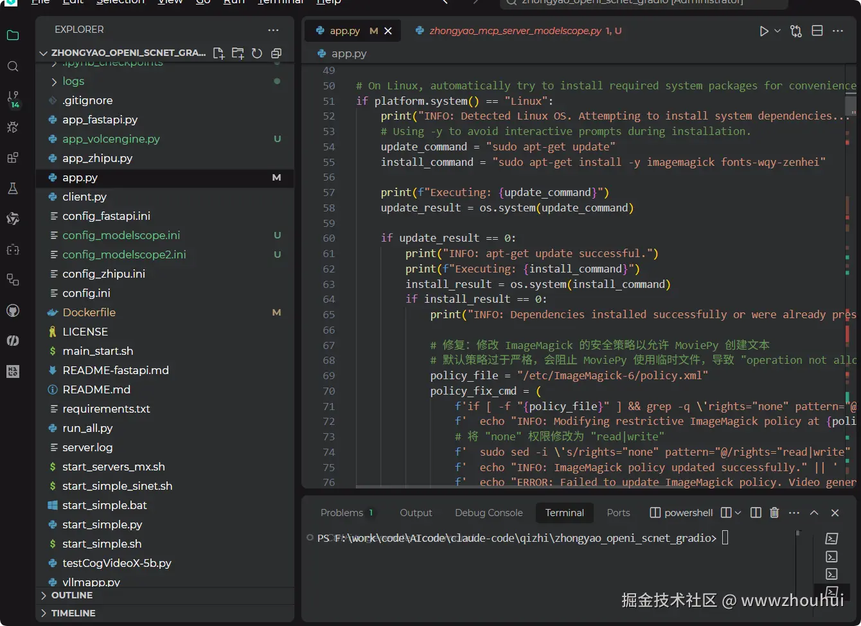Expand the logs folder
Viewport: 861px width, 626px height.
tap(73, 81)
